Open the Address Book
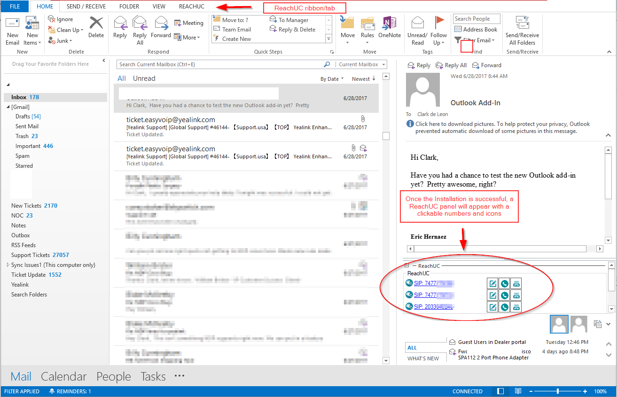Image resolution: width=617 pixels, height=397 pixels. point(476,29)
